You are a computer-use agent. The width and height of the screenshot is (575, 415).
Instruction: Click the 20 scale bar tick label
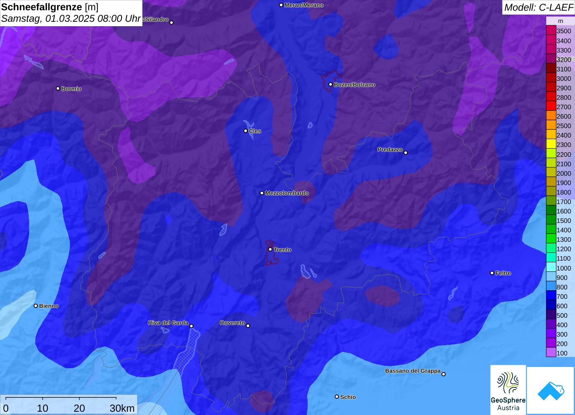(79, 408)
